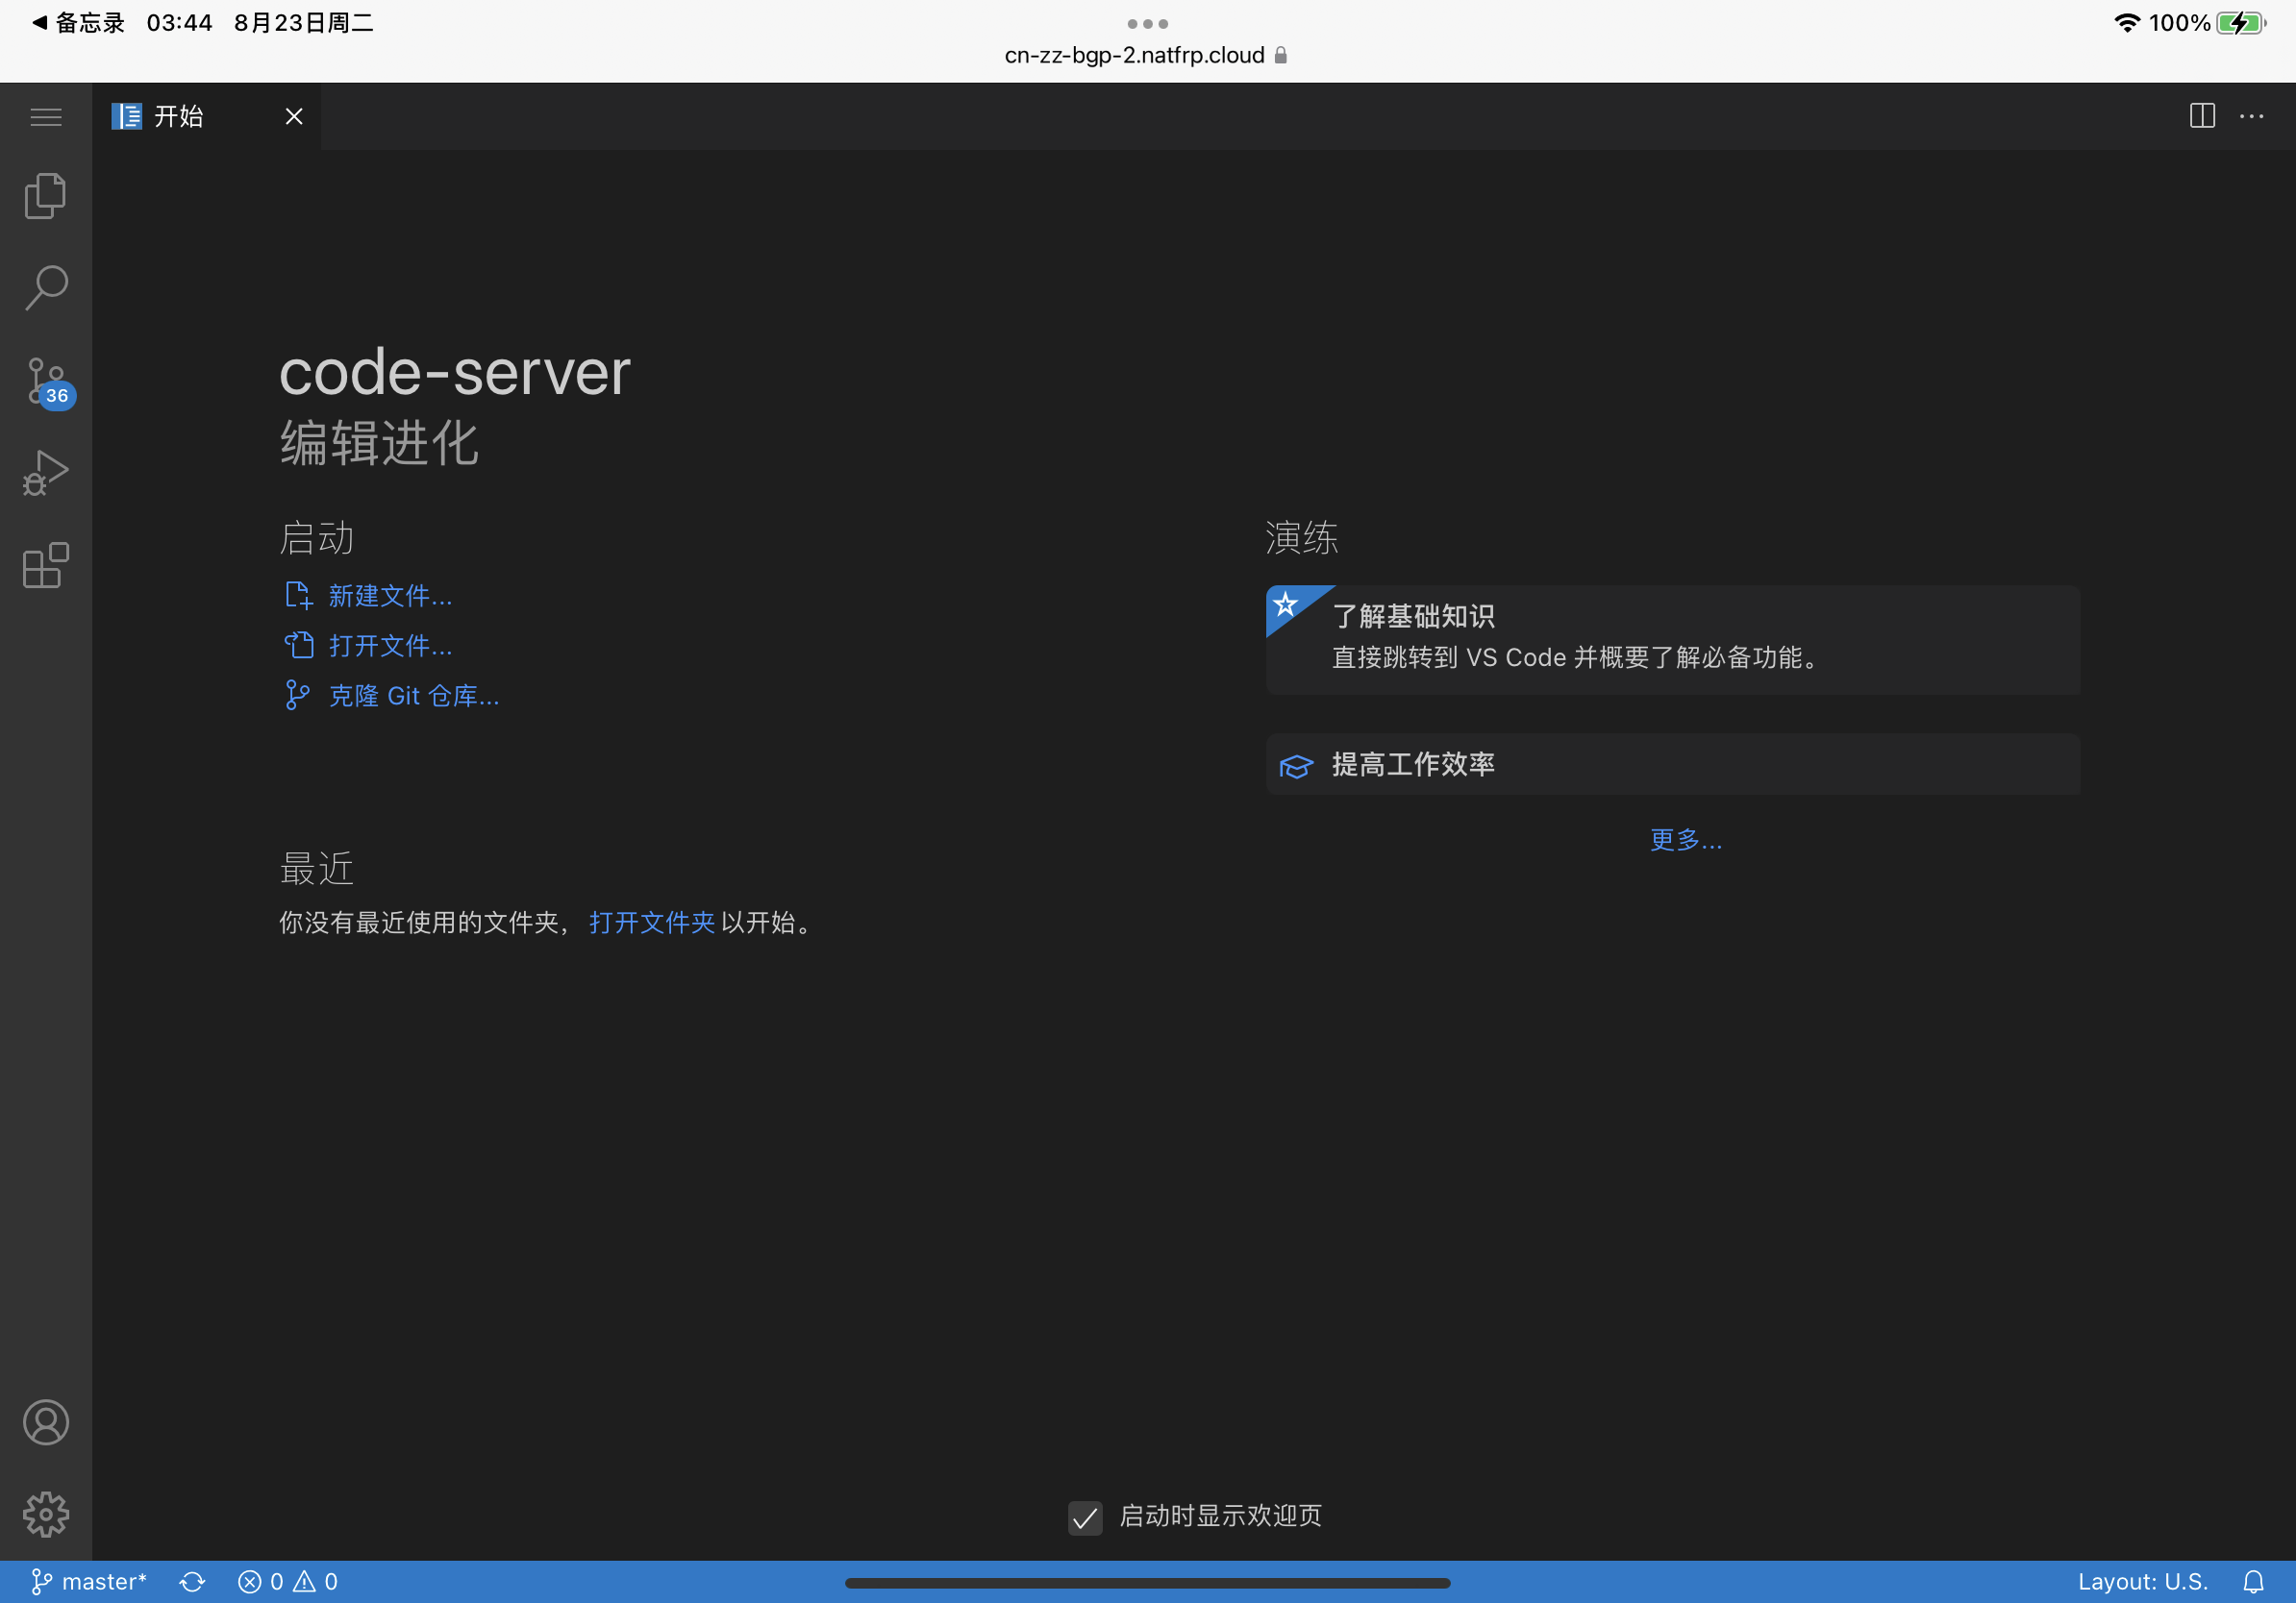Click the errors and warnings counter
The height and width of the screenshot is (1603, 2296).
(288, 1582)
